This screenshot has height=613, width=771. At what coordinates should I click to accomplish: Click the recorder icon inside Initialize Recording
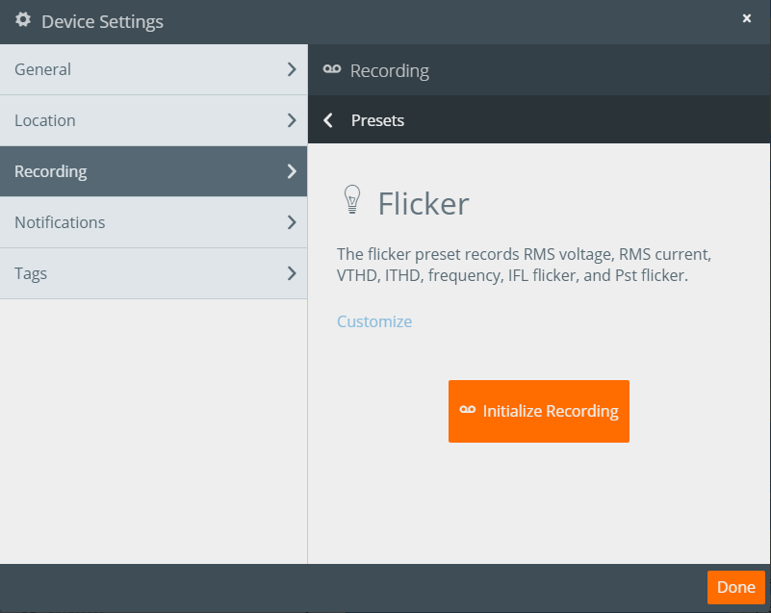[x=466, y=411]
